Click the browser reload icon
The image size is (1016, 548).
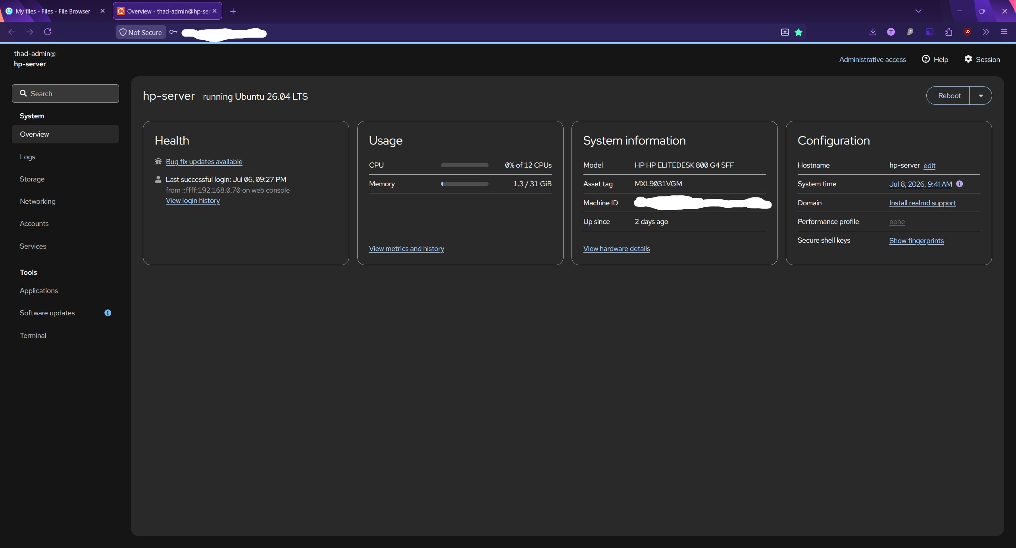point(48,32)
